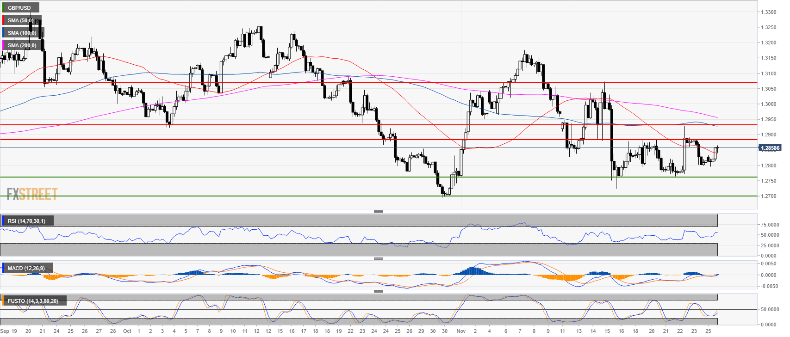This screenshot has width=790, height=337.
Task: Click the Nov label on date axis
Action: [460, 331]
